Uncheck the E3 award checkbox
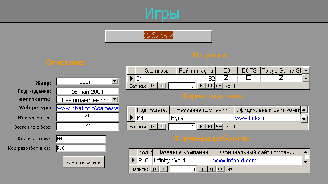328x184 pixels. click(226, 77)
